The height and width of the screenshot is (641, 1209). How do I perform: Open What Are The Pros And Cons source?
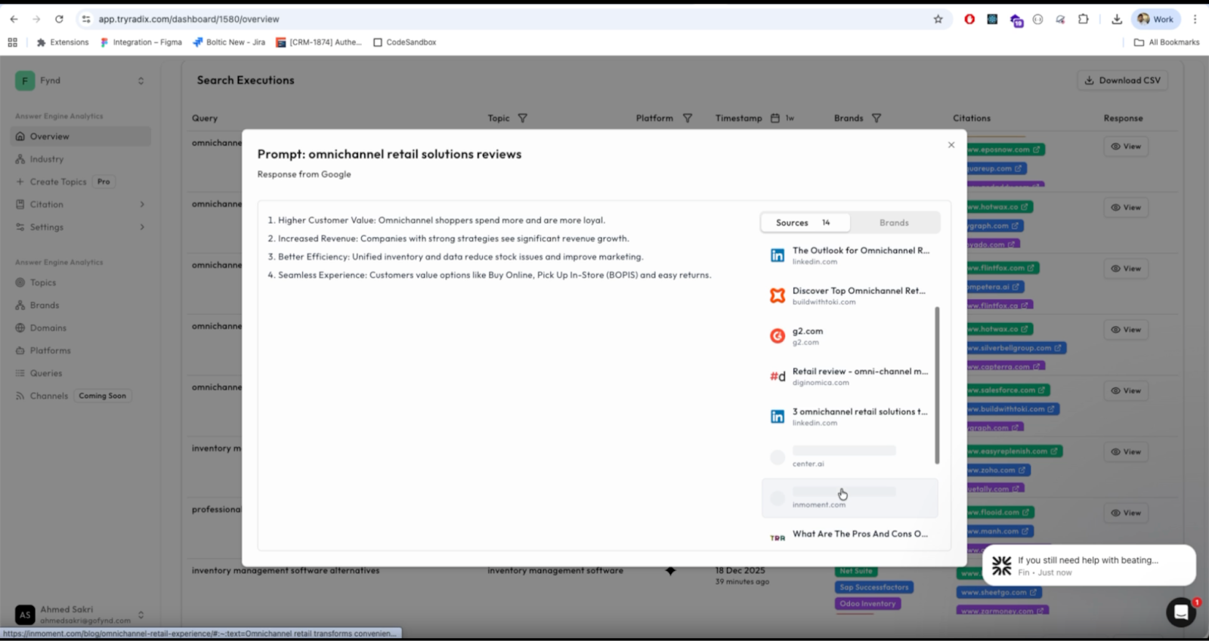[850, 535]
